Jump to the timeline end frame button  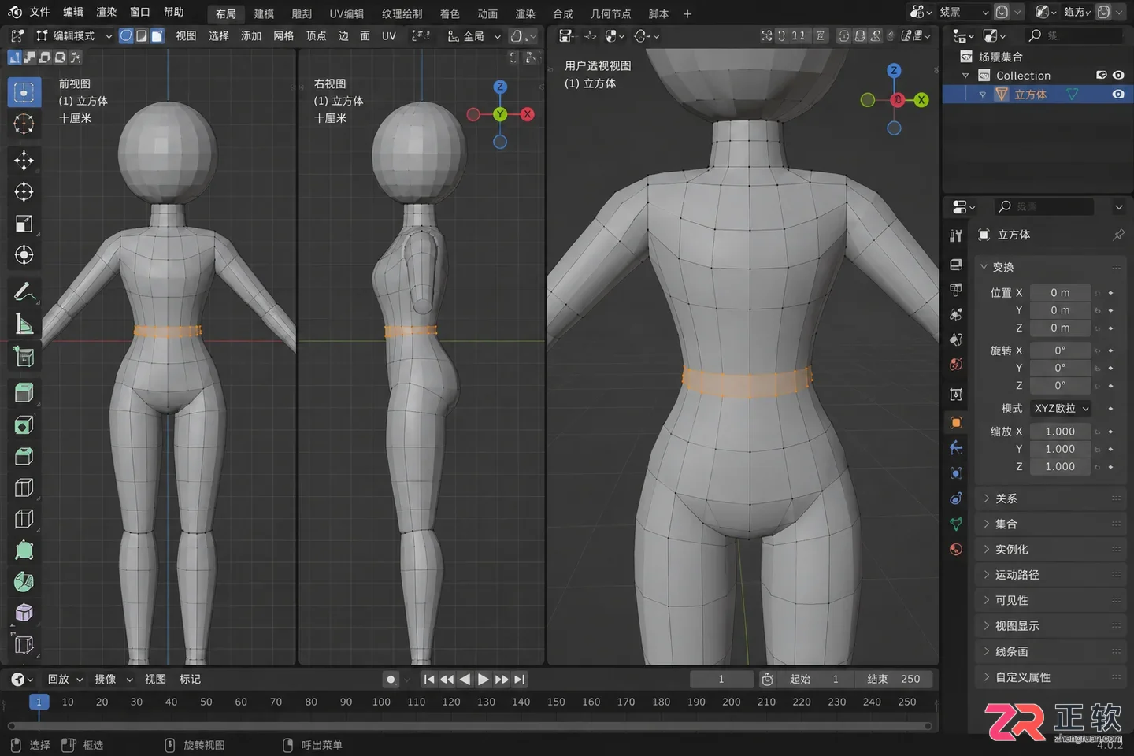(x=519, y=679)
